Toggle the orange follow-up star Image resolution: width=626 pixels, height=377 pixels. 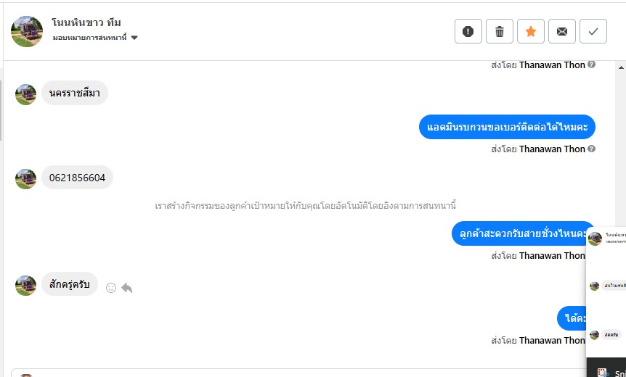531,31
